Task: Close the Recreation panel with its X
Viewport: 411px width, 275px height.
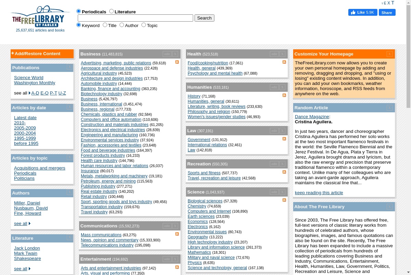Action: 282,164
